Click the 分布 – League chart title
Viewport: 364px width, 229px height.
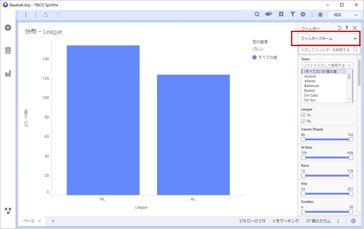[x=43, y=31]
